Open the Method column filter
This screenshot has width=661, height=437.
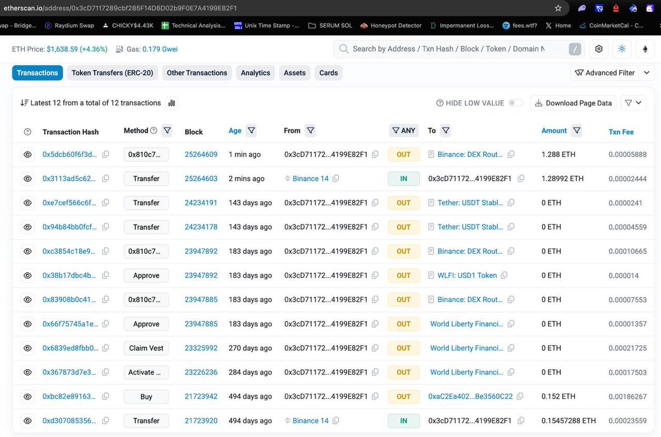click(167, 131)
